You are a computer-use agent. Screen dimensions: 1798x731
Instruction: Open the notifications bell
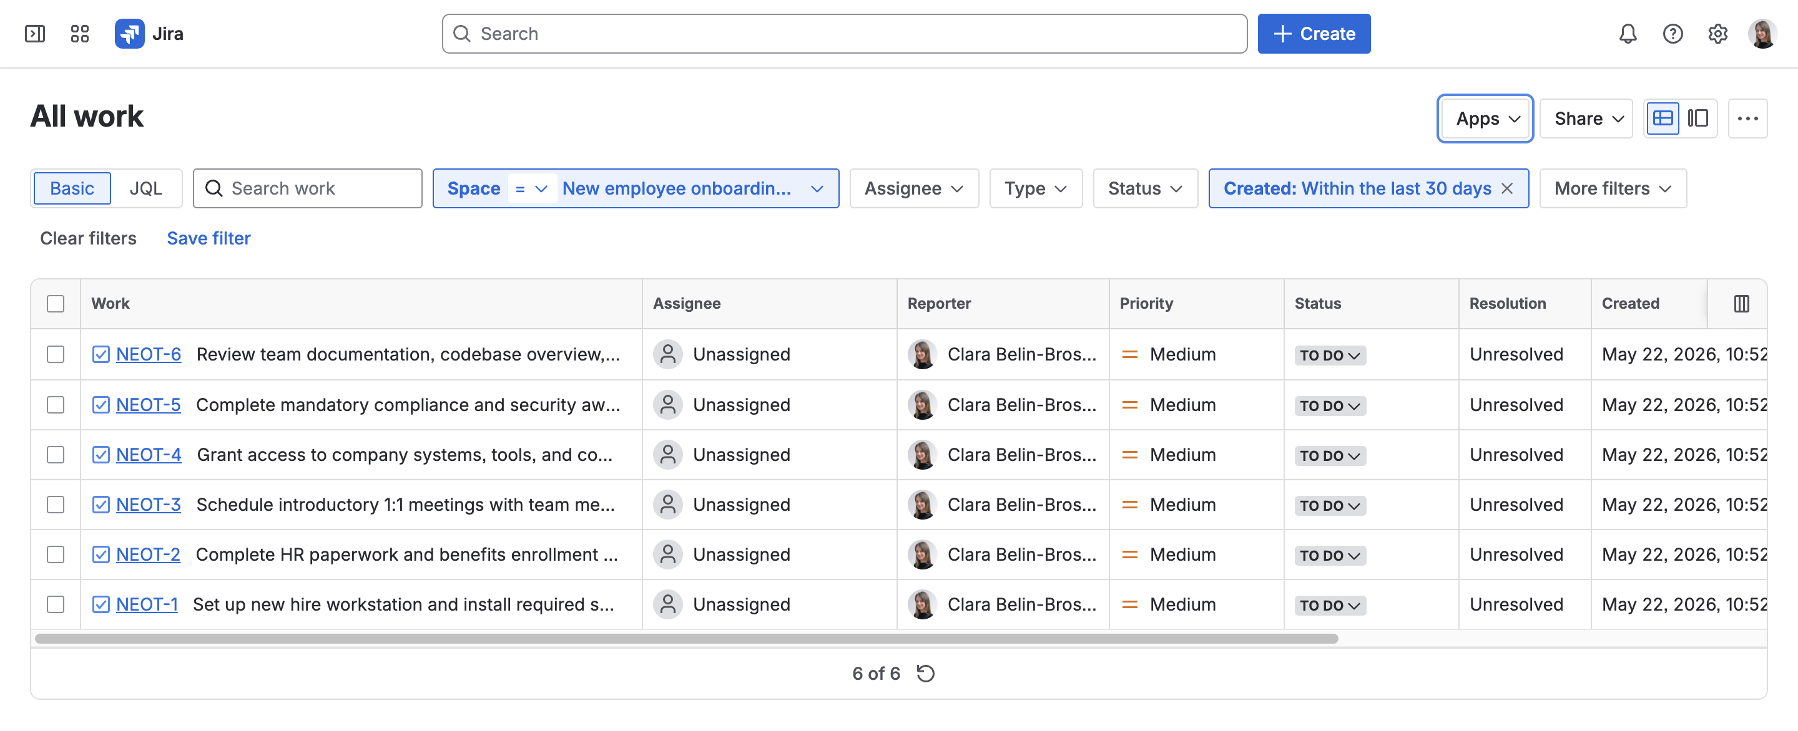coord(1628,34)
